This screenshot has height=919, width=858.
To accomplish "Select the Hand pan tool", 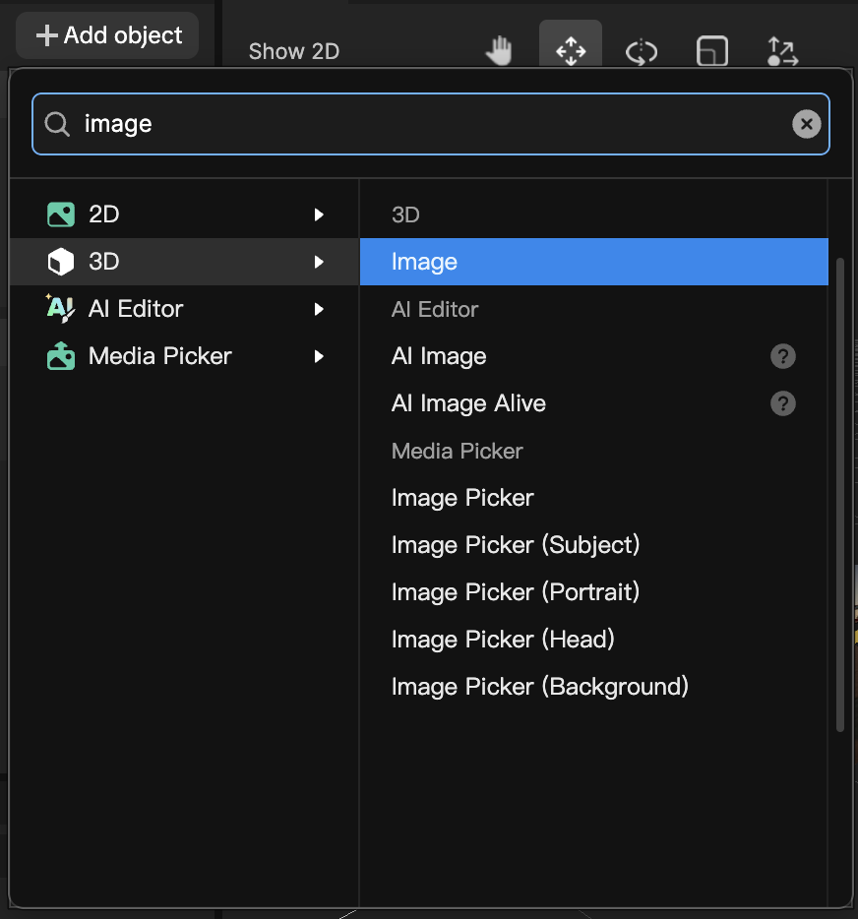I will click(x=499, y=50).
